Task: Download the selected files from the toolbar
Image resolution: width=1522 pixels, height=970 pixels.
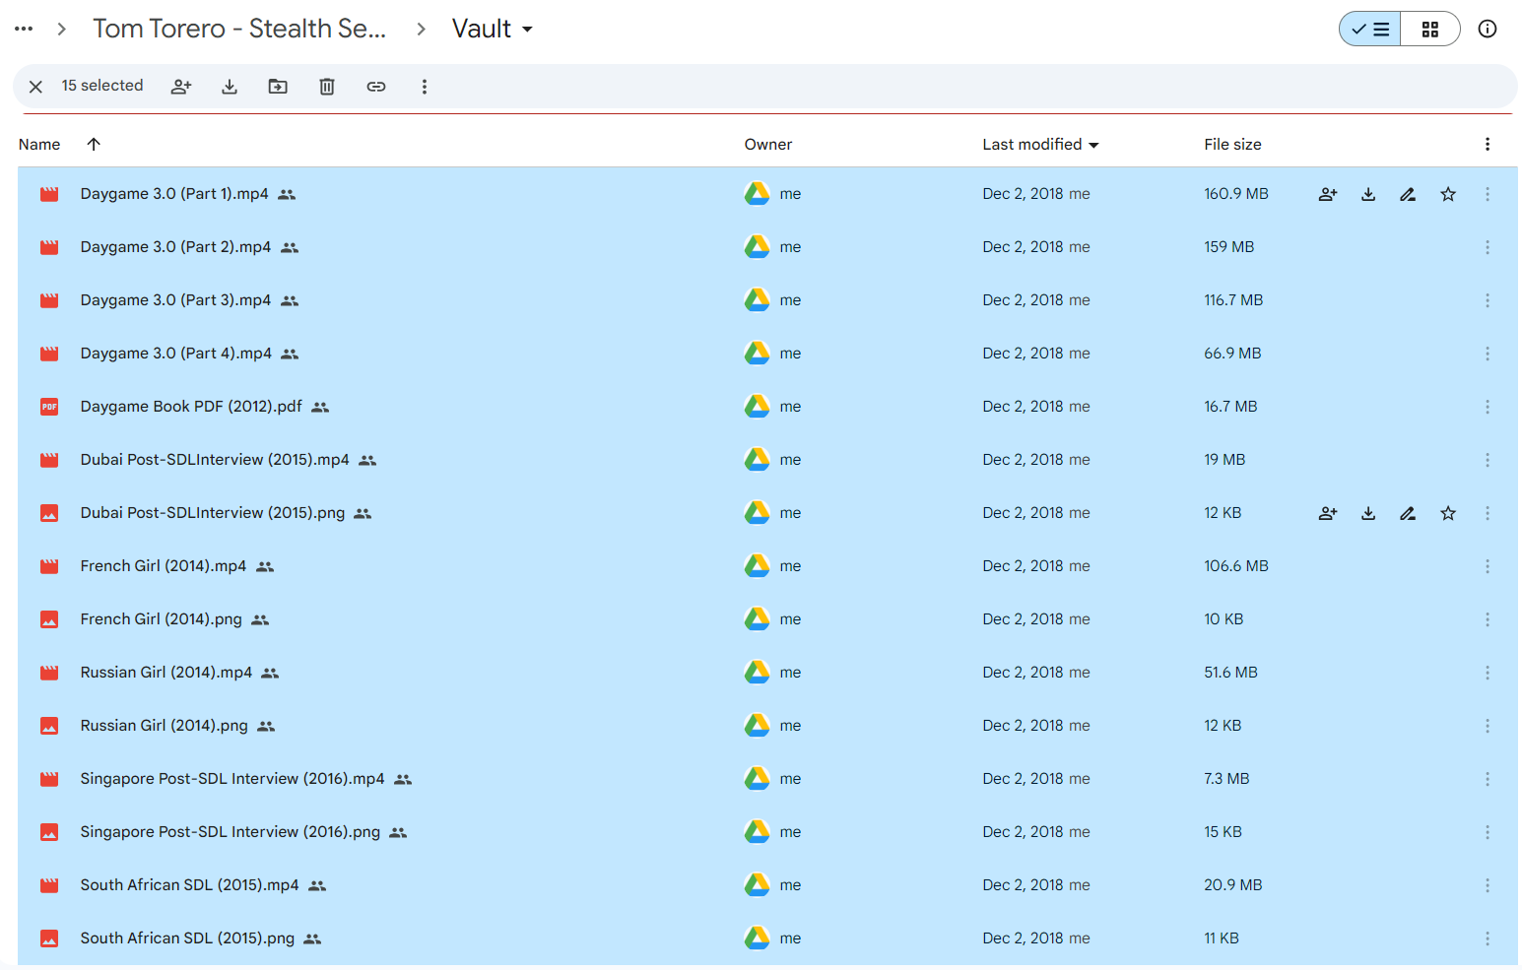Action: pyautogui.click(x=230, y=87)
